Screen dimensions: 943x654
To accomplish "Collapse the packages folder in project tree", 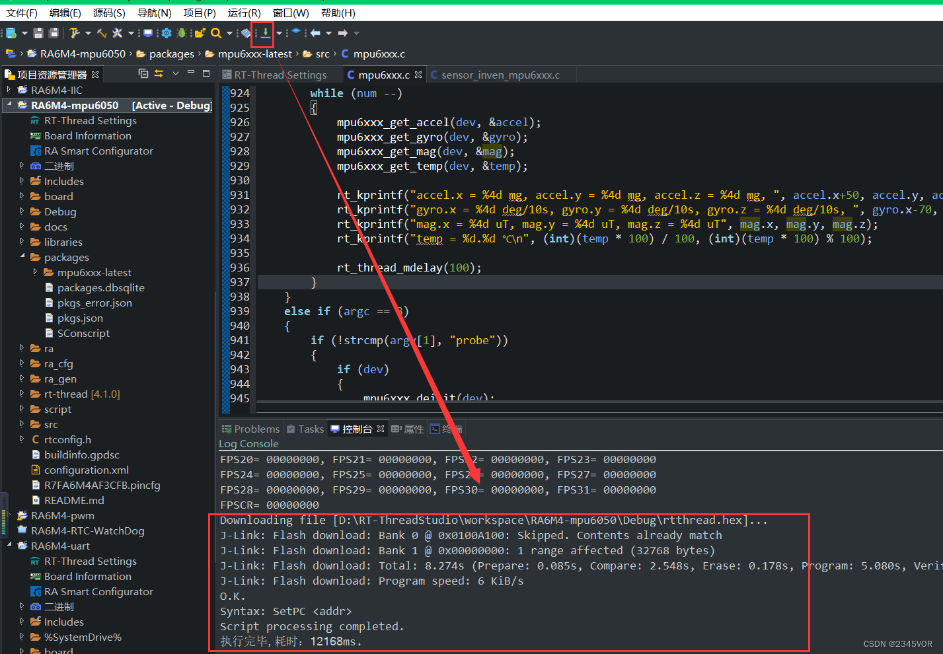I will coord(22,257).
